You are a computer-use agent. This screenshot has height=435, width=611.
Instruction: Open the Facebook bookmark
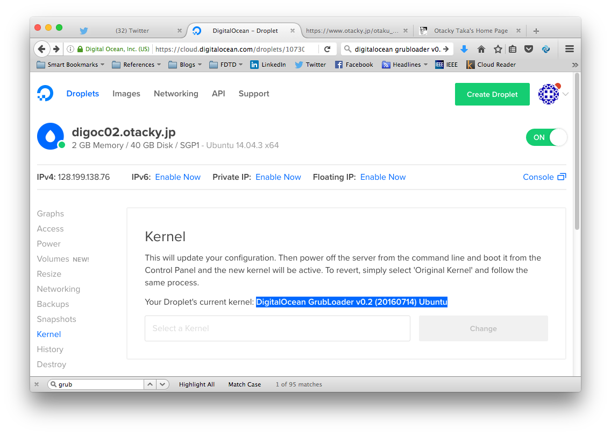354,65
